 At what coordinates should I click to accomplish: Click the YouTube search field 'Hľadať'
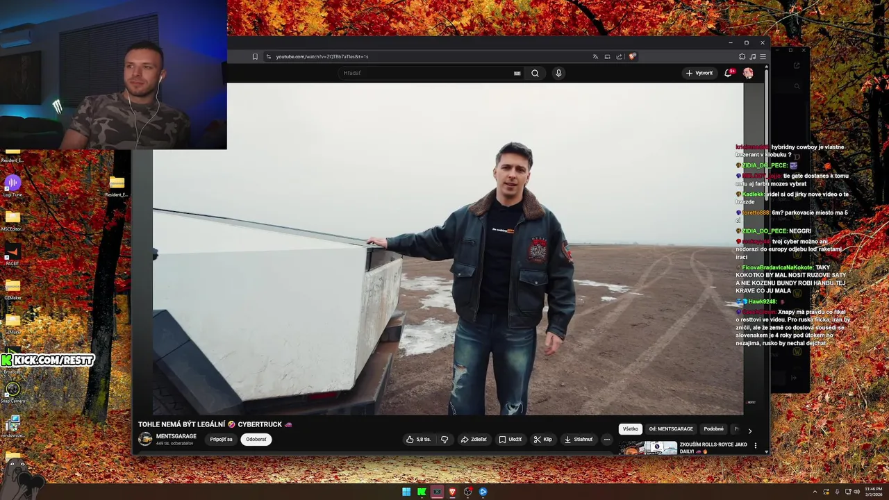click(x=431, y=73)
